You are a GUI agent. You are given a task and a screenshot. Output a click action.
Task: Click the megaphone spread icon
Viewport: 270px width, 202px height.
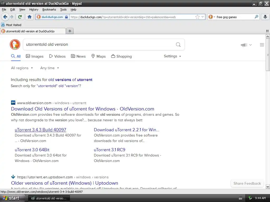244,45
